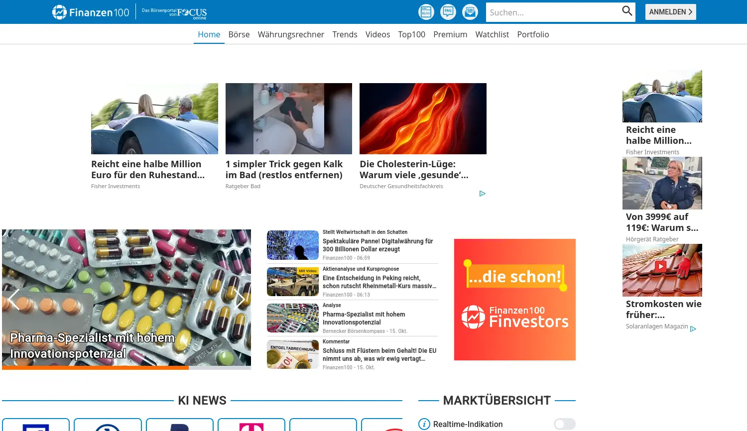
Task: Click the Anmelden button
Action: [670, 12]
